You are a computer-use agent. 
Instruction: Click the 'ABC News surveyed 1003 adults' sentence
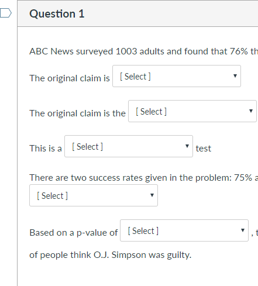tap(144, 51)
